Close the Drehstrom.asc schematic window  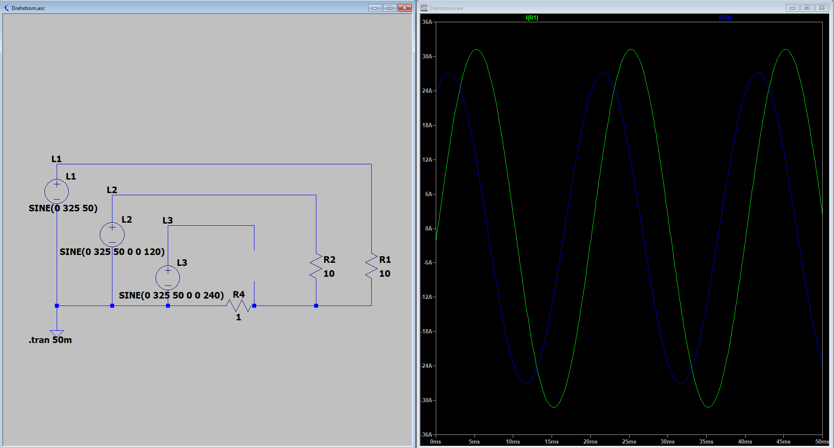click(x=405, y=8)
